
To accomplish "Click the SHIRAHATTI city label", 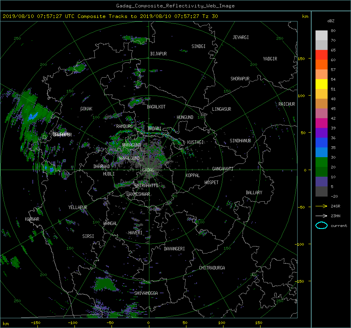I will 146,186.
